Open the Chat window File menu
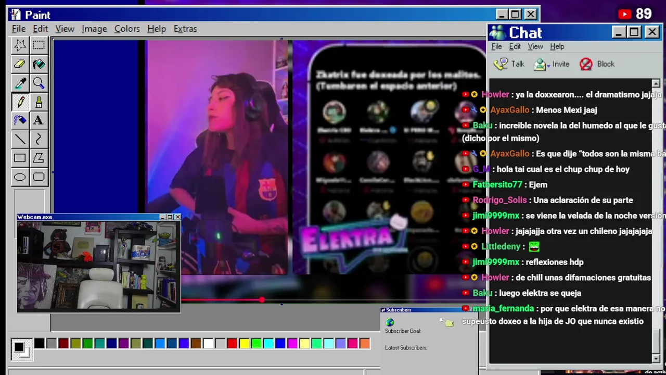 coord(496,46)
